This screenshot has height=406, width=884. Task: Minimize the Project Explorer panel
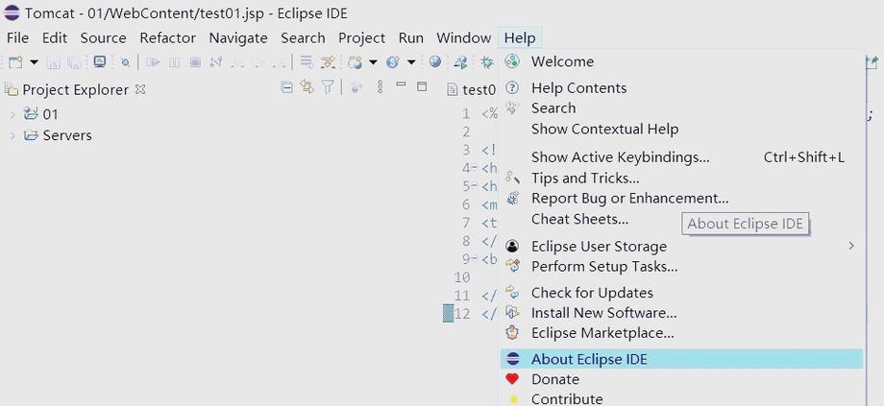coord(401,87)
